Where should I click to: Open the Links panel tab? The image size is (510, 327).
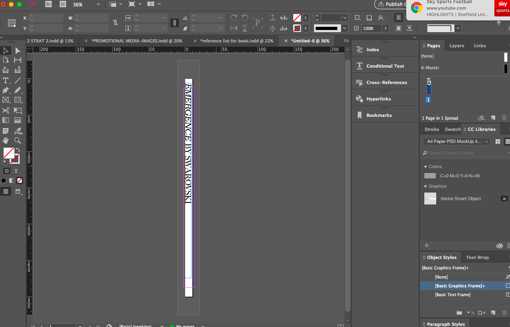tap(480, 46)
